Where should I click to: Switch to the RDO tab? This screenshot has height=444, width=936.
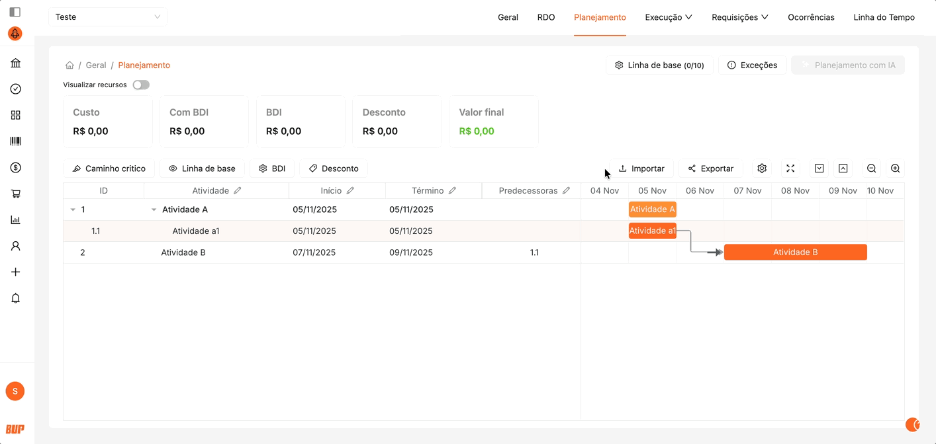(x=546, y=17)
